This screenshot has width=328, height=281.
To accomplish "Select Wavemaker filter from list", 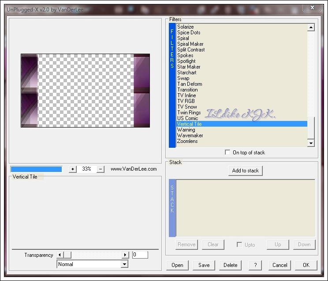I will pos(190,135).
